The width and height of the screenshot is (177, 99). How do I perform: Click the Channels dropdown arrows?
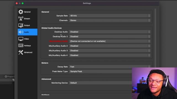point(149,20)
